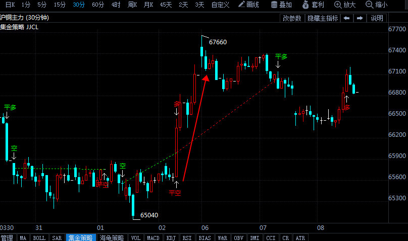408x241 pixels.
Task: Select the DMI indicator tab
Action: 254,237
